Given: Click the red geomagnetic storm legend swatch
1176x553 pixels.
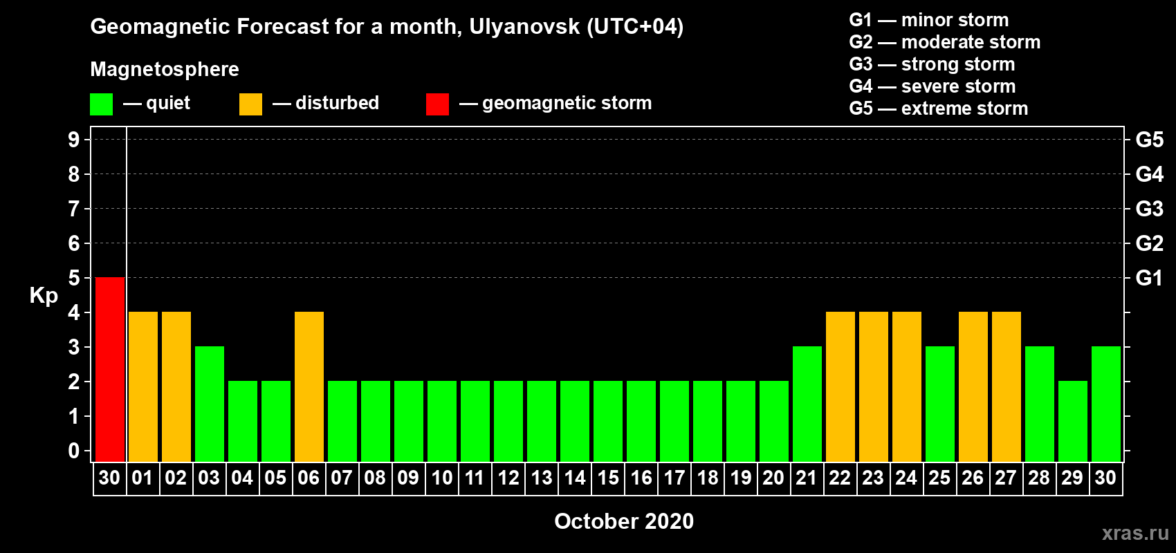Looking at the screenshot, I should pyautogui.click(x=437, y=104).
